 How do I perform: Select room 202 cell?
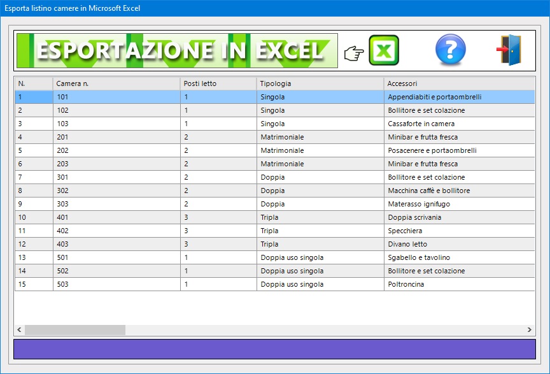(116, 150)
